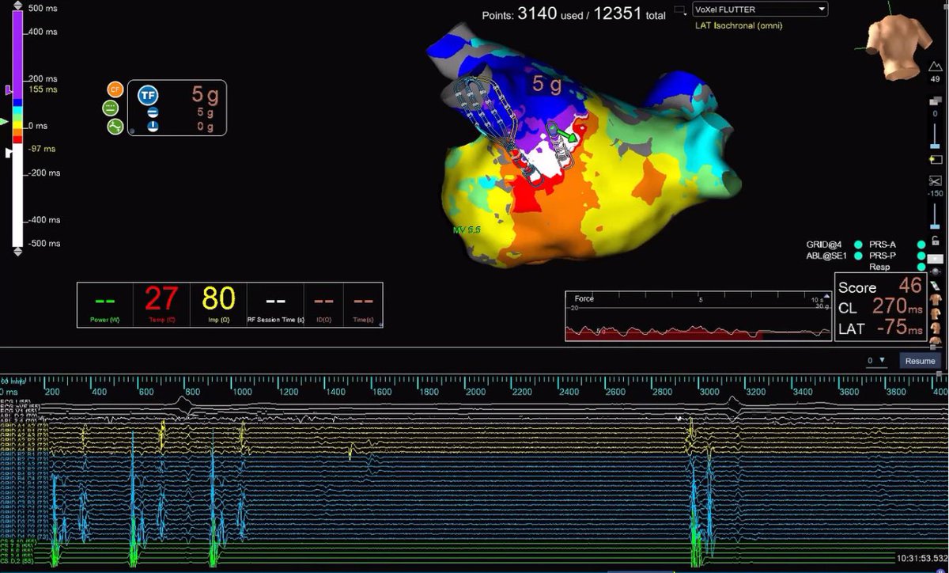Click the Score 46 readout

[x=880, y=286]
